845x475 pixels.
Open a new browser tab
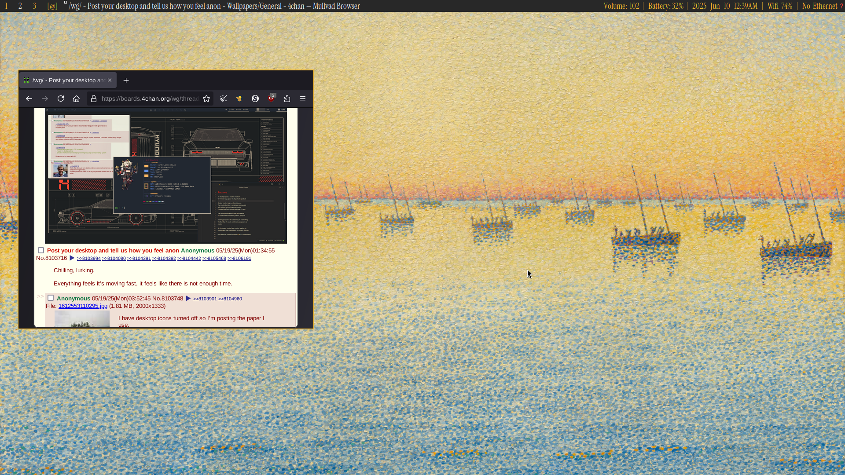point(126,80)
